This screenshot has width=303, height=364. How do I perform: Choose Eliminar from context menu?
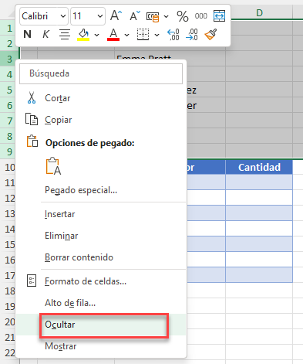101,236
